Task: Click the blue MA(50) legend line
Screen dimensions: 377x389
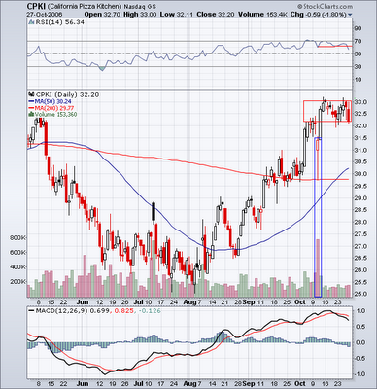Action: 31,101
